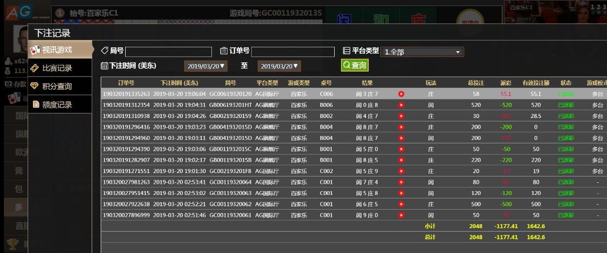This screenshot has width=607, height=253.
Task: Play replay for order 190320027896999
Action: pos(401,215)
